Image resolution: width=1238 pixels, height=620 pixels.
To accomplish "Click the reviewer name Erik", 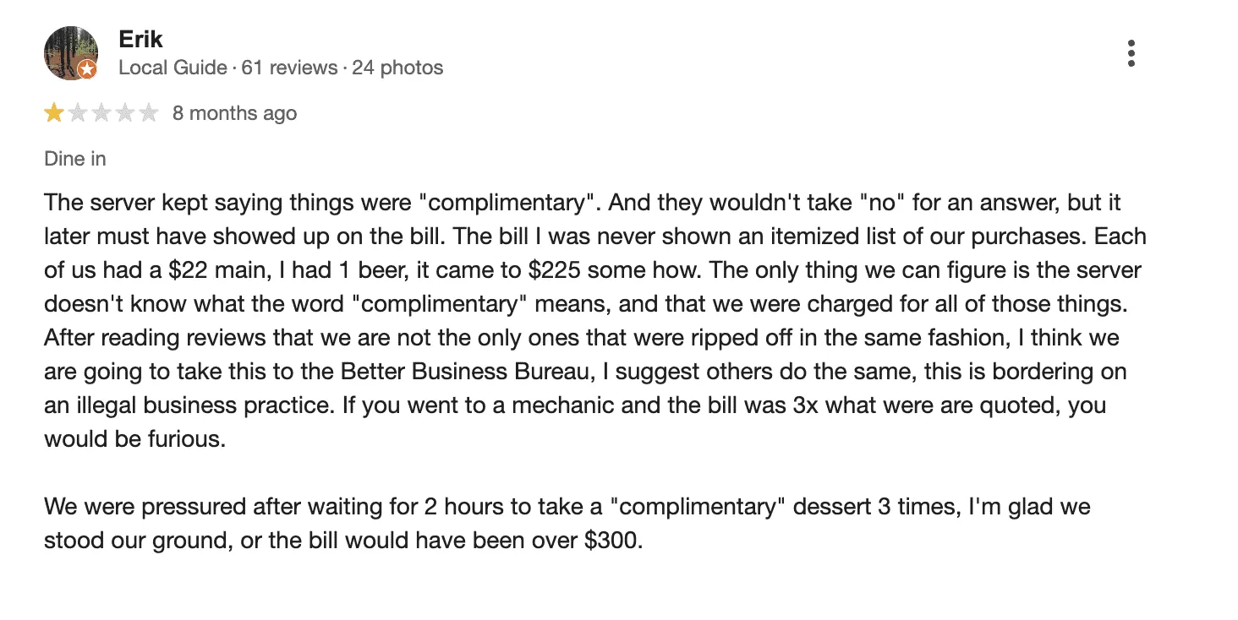I will point(140,39).
